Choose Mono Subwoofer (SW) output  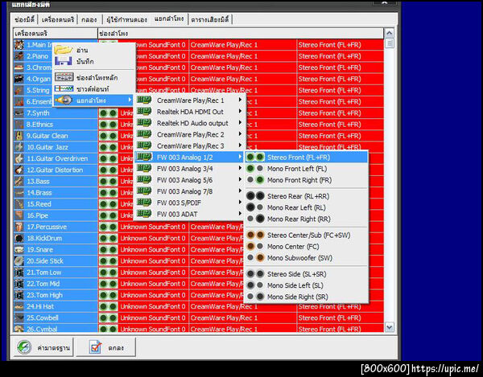click(307, 258)
